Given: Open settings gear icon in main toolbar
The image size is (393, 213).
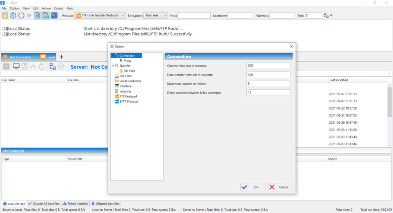Looking at the screenshot, I should [13, 16].
